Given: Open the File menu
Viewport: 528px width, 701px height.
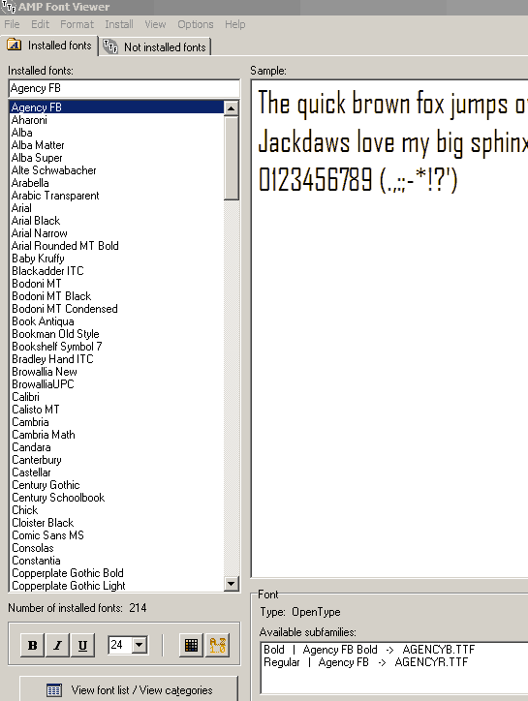Looking at the screenshot, I should (x=12, y=24).
